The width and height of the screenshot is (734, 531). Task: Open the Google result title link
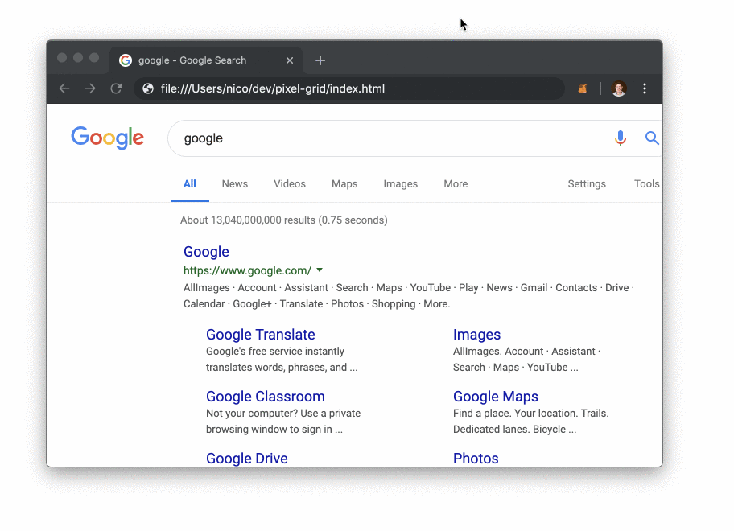[206, 252]
